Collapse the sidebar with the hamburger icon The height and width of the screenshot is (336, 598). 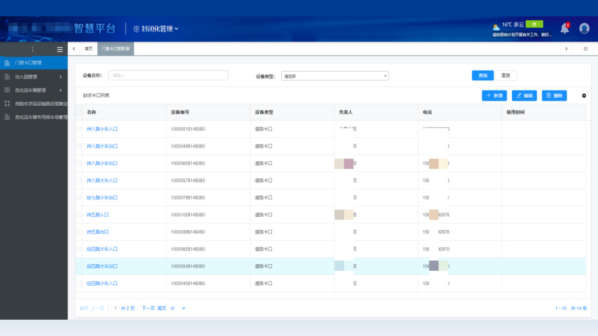coord(60,49)
